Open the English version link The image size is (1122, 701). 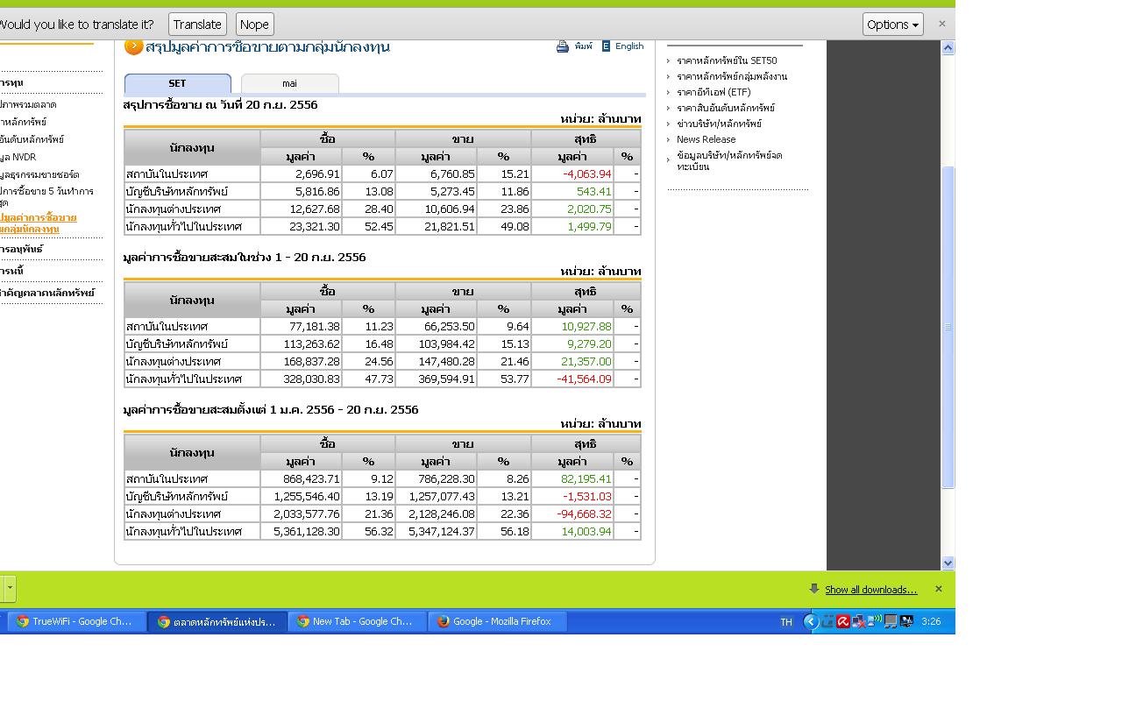click(x=629, y=46)
